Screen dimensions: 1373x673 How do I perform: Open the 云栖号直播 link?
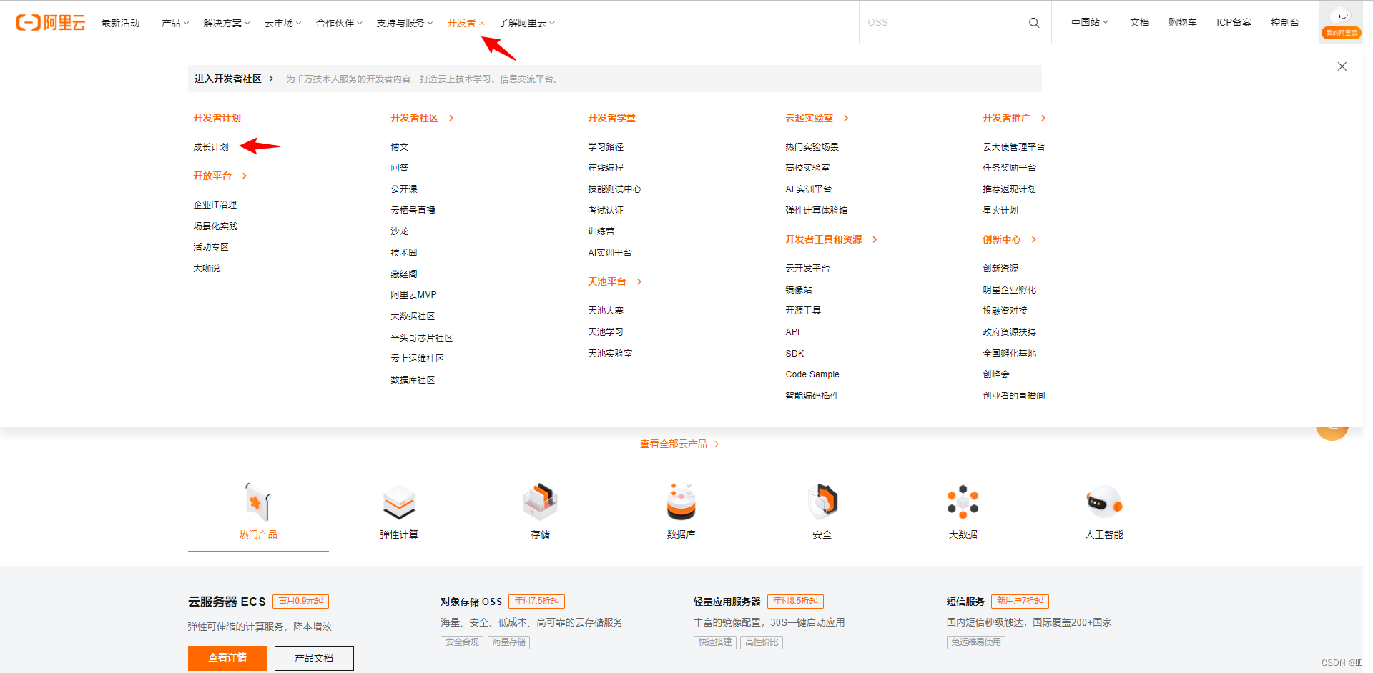tap(413, 211)
